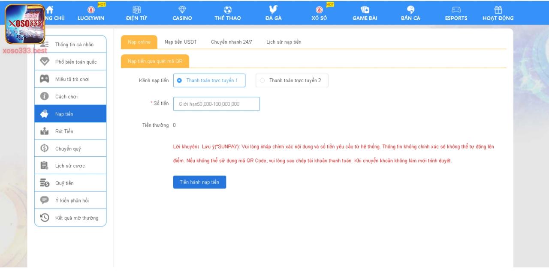
Task: Switch to Nạp tiền USDT tab
Action: point(181,42)
